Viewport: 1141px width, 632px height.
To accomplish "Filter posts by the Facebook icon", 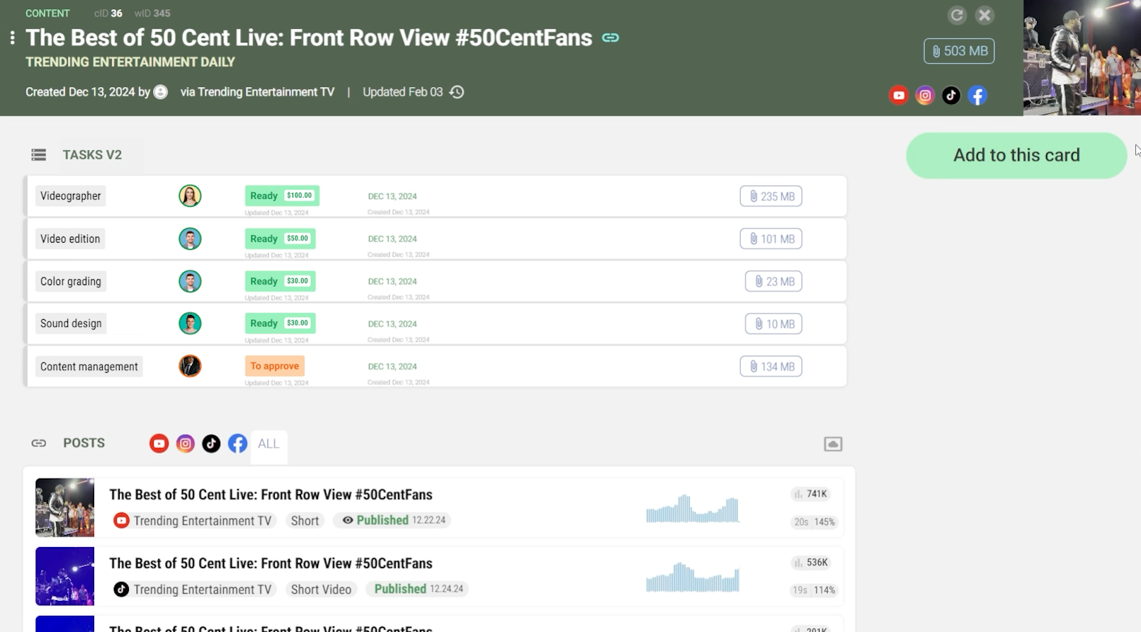I will tap(237, 444).
